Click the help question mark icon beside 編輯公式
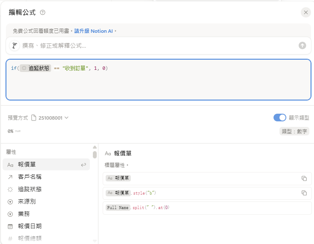 tap(43, 13)
